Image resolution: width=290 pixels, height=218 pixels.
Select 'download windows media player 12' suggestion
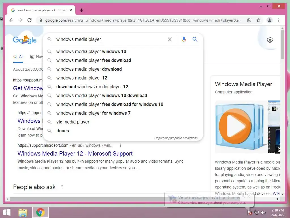click(123, 87)
